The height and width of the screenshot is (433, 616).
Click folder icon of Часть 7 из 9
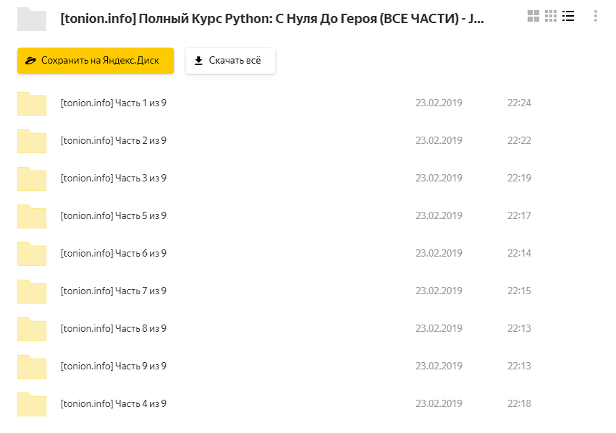(x=32, y=291)
